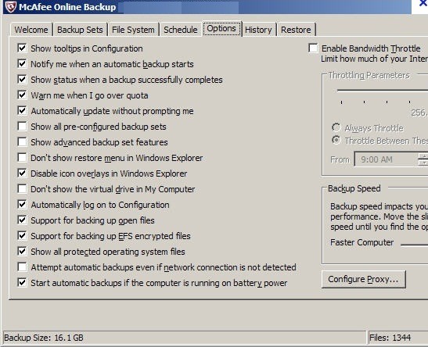
Task: Open the Backup Sets tab
Action: (x=80, y=30)
